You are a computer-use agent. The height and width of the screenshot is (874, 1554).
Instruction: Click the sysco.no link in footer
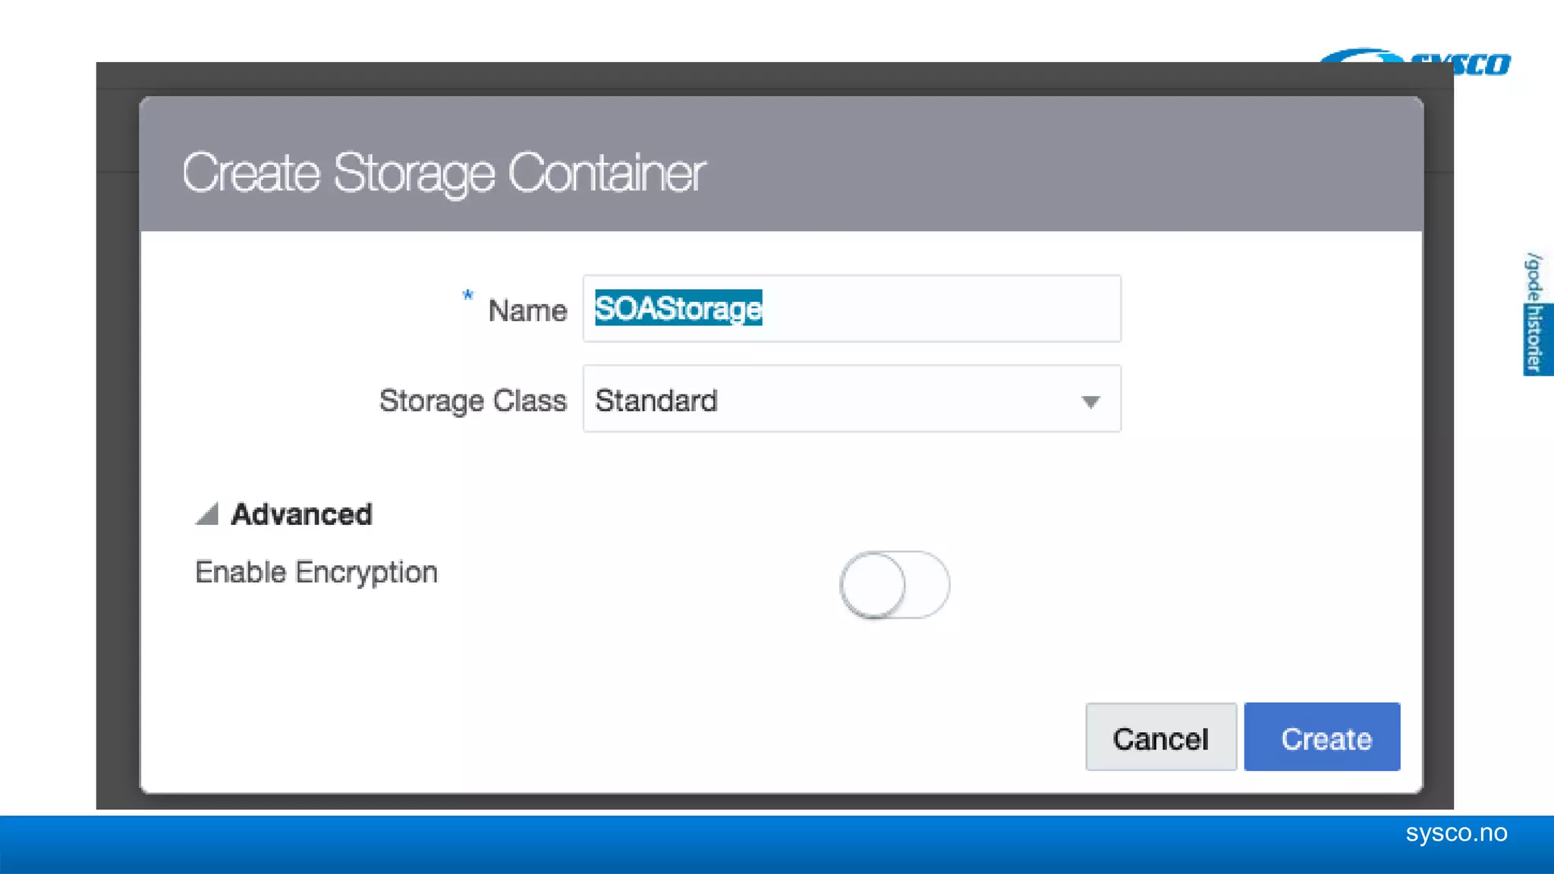tap(1456, 833)
